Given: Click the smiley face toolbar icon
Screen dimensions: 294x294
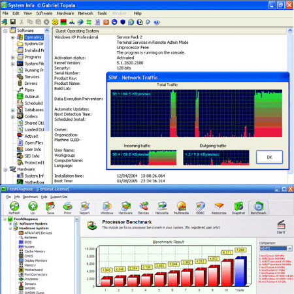Looking at the screenshot, I should pyautogui.click(x=55, y=22).
